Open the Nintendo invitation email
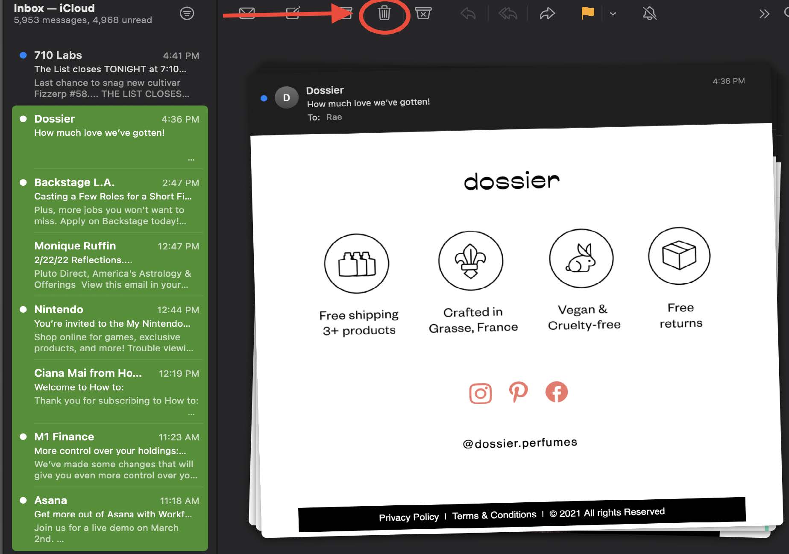Image resolution: width=789 pixels, height=554 pixels. click(x=110, y=328)
